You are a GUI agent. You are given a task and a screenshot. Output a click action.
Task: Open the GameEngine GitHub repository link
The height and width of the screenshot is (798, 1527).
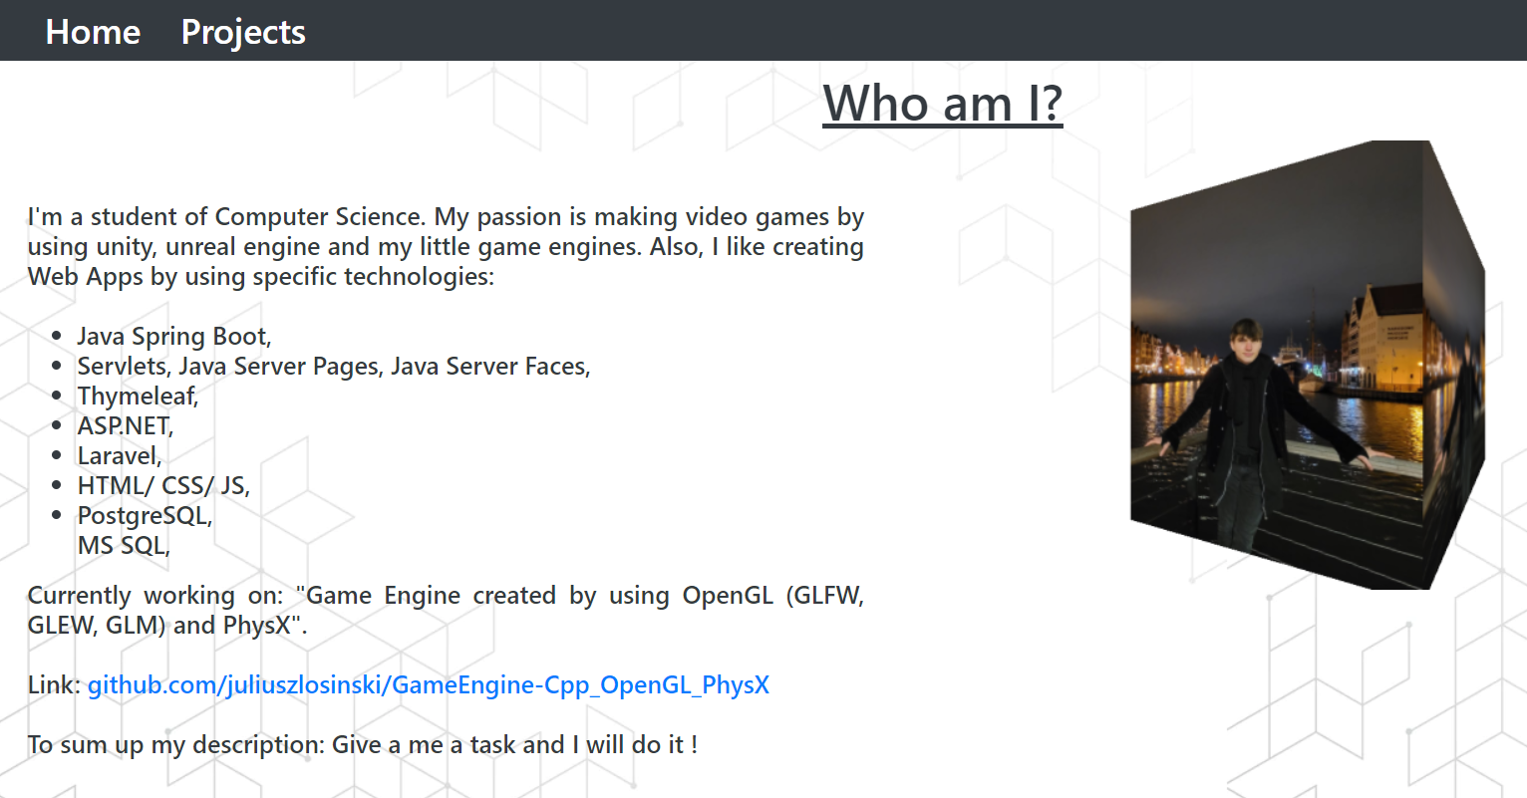430,684
